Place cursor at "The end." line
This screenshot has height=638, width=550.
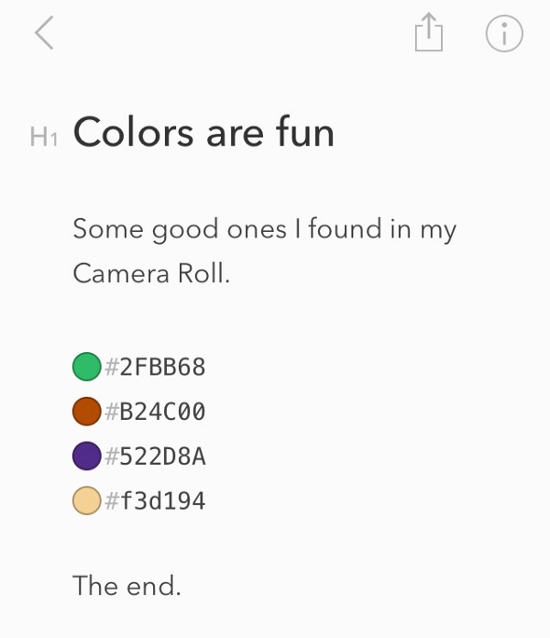tap(126, 585)
